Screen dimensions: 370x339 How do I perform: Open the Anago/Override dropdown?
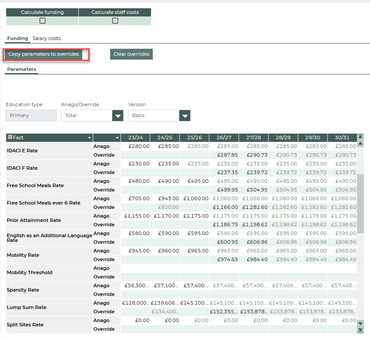coord(118,115)
